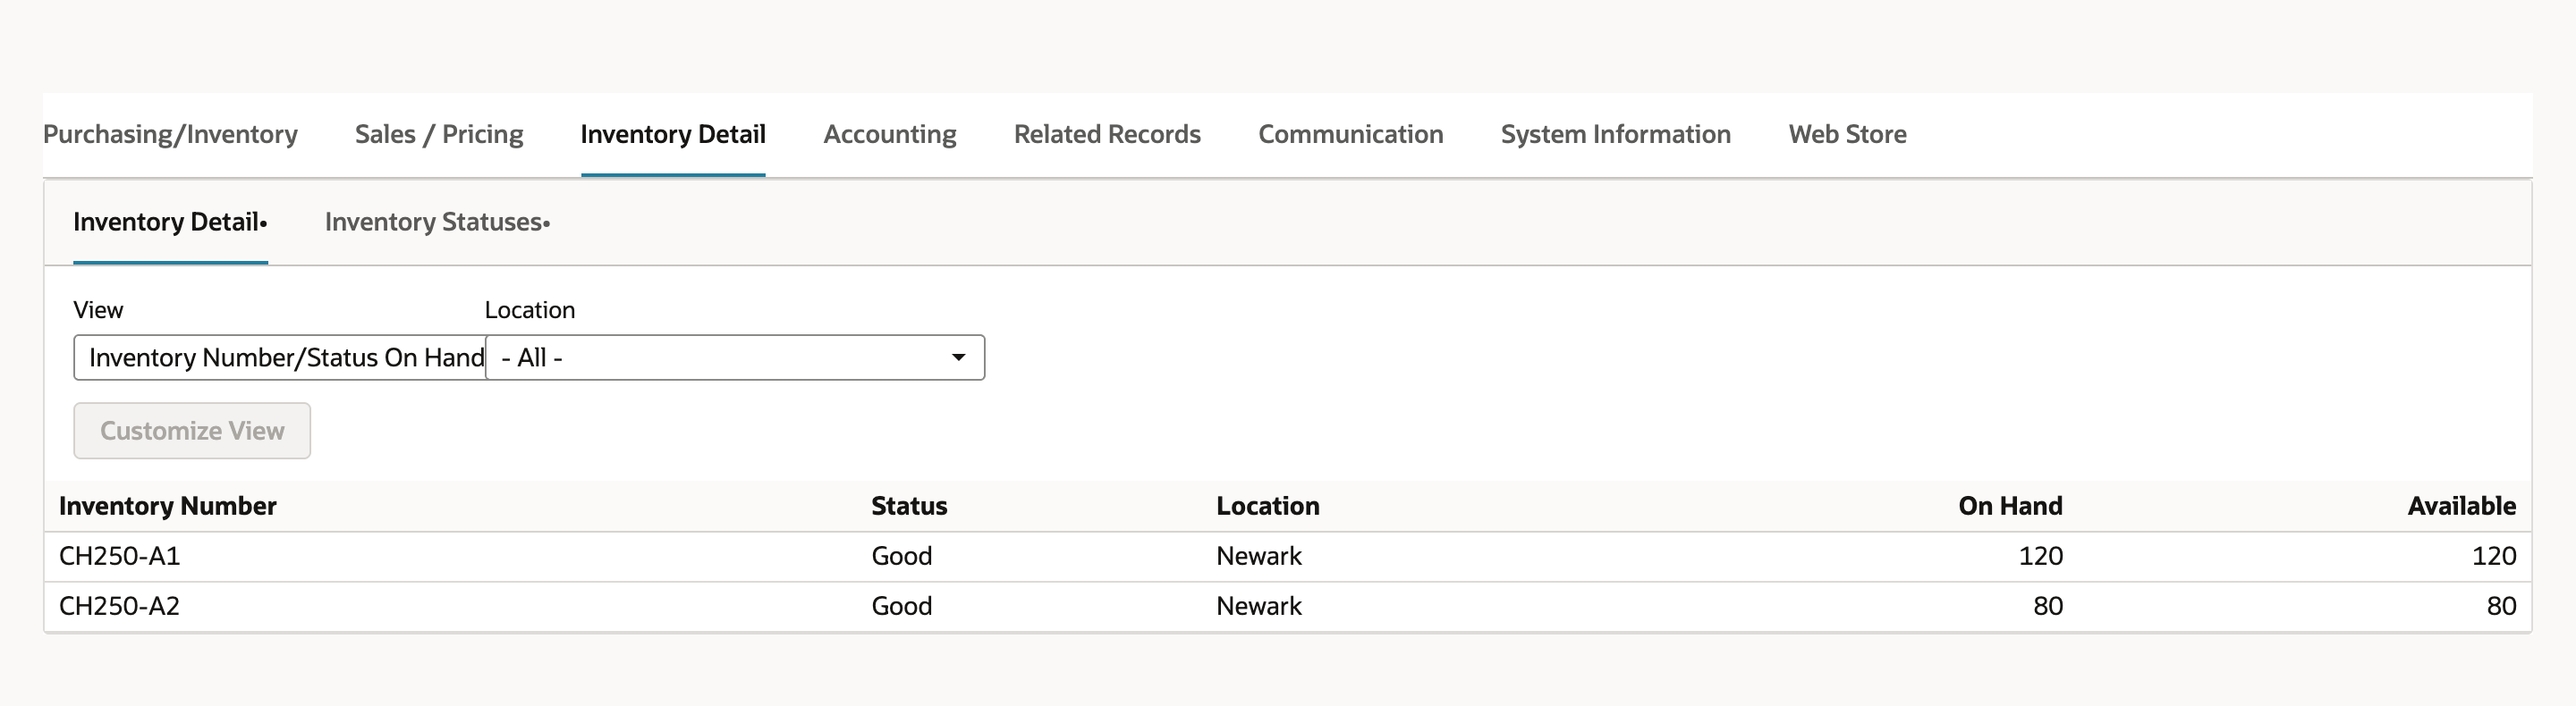The image size is (2576, 706).
Task: Click the Available column header
Action: click(x=2461, y=507)
